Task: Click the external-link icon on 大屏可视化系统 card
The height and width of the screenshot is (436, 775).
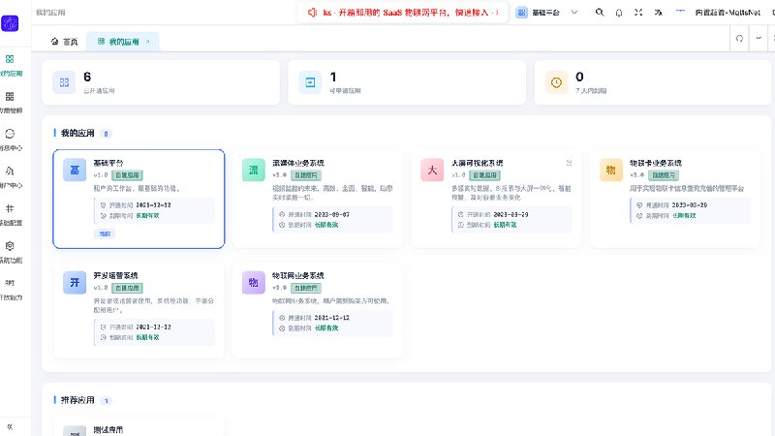Action: coord(569,163)
